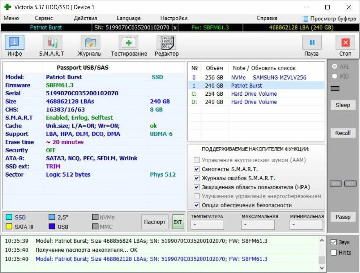Click the log scroll up arrow

pyautogui.click(x=322, y=240)
